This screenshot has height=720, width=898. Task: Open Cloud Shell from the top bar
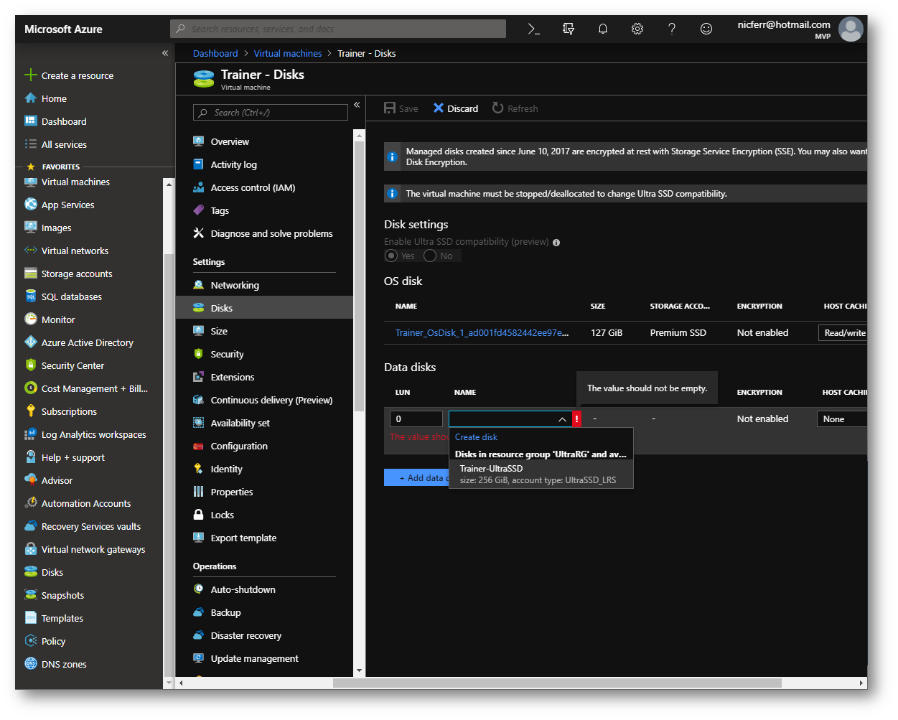tap(533, 29)
